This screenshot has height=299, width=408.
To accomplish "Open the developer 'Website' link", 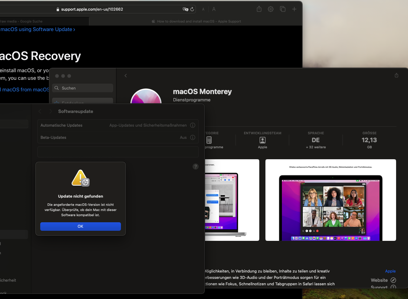I will point(383,280).
